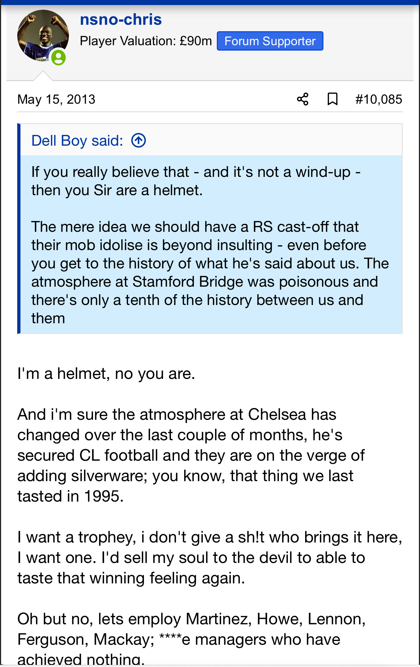Click the paragraph about Chelsea securing CL football
The width and height of the screenshot is (420, 667).
(x=191, y=455)
